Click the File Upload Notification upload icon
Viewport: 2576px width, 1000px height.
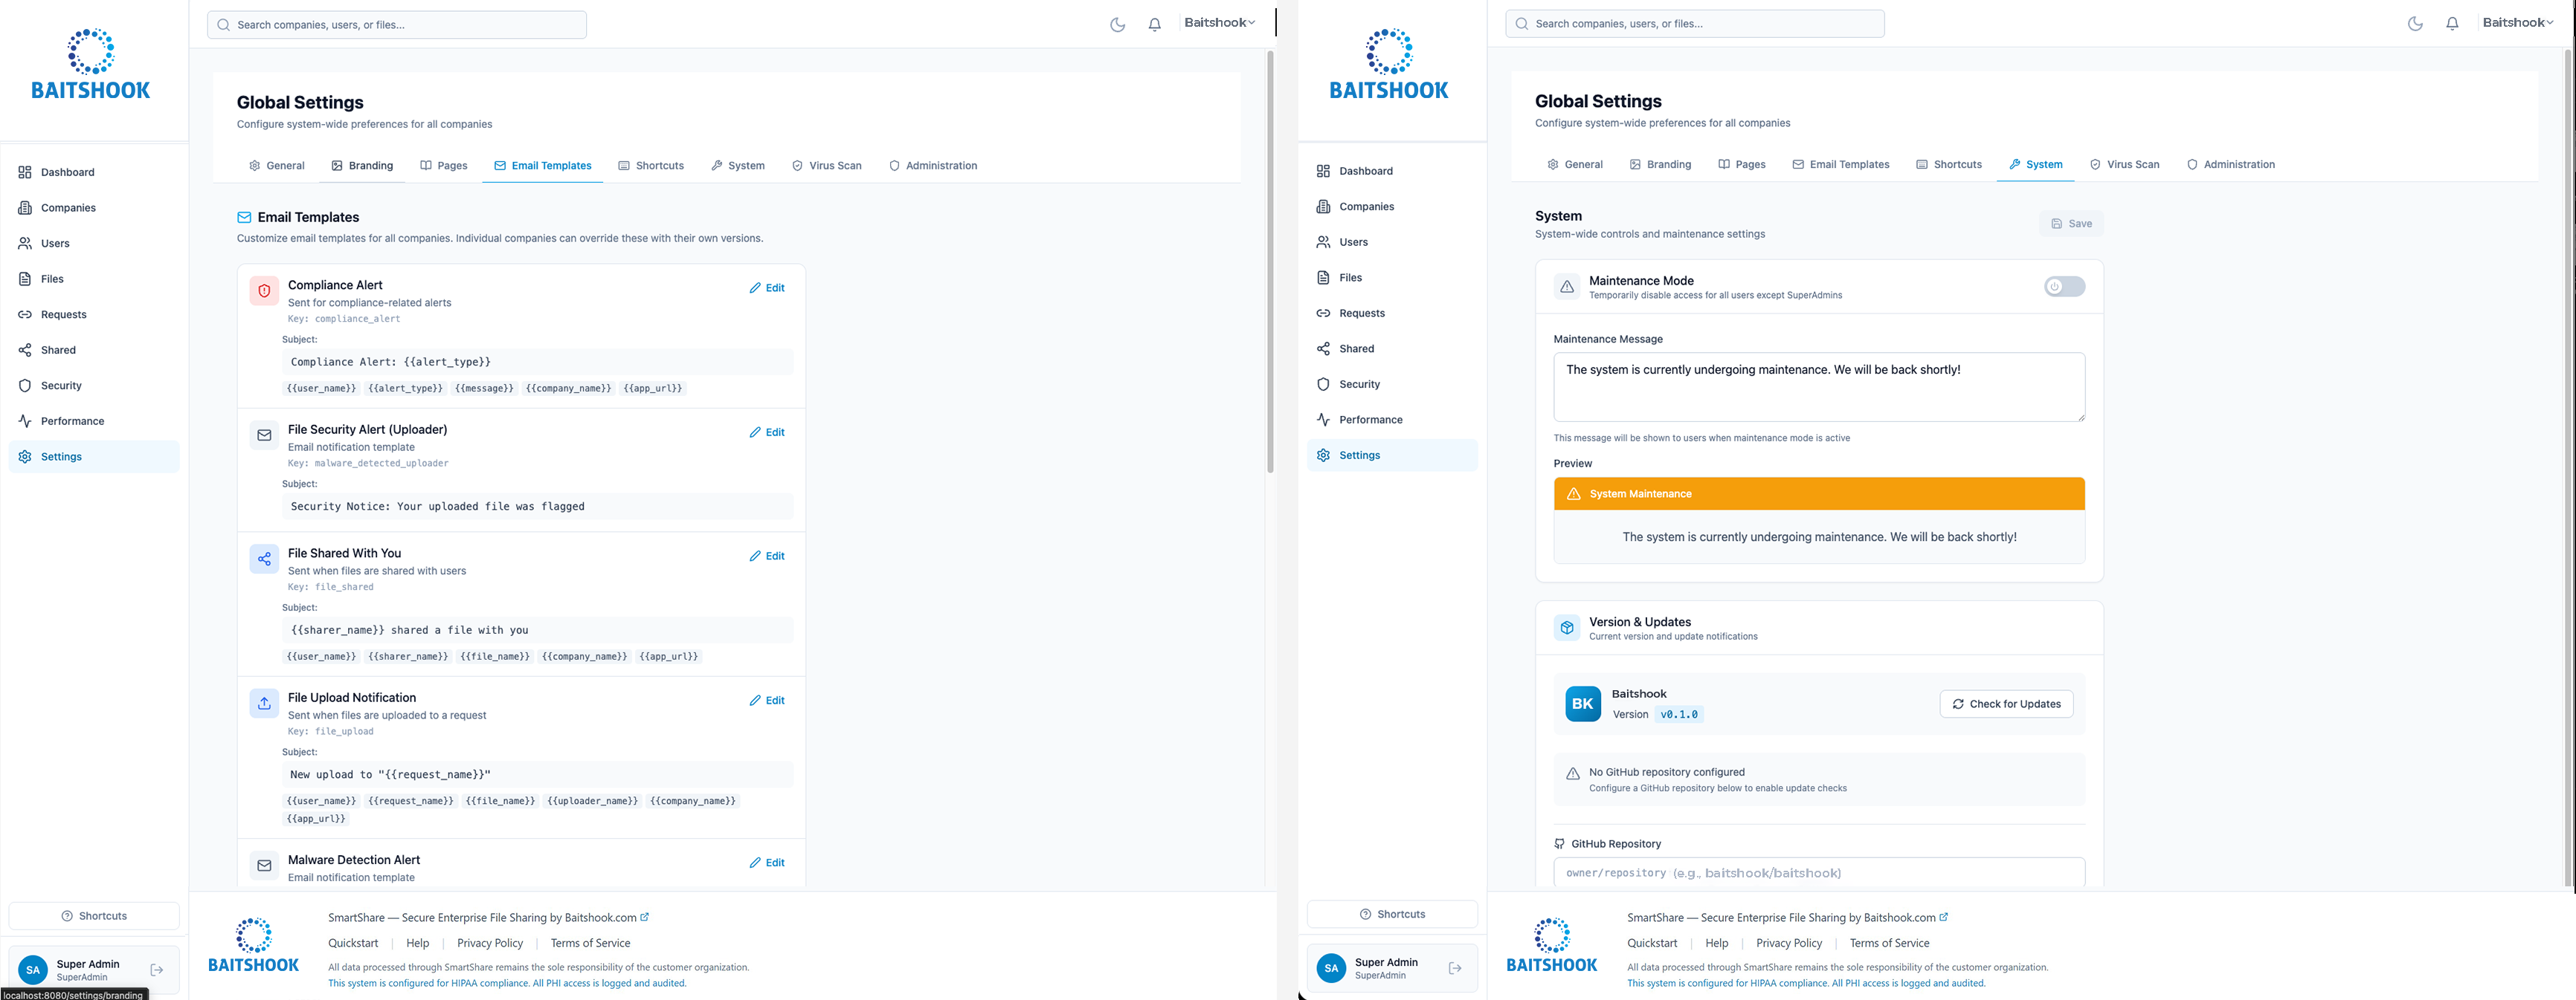pos(264,704)
